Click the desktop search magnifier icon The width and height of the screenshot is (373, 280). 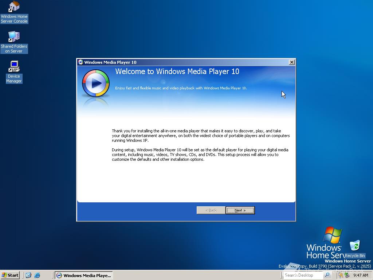(327, 275)
